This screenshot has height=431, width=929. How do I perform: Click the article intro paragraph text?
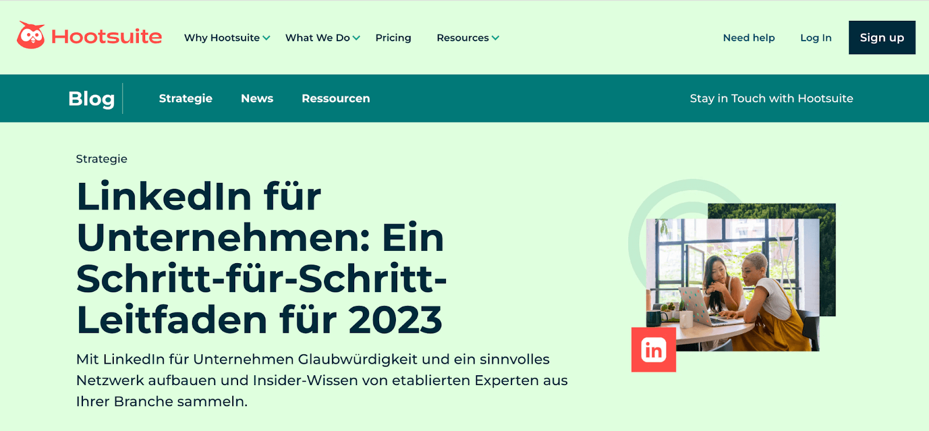pos(322,380)
